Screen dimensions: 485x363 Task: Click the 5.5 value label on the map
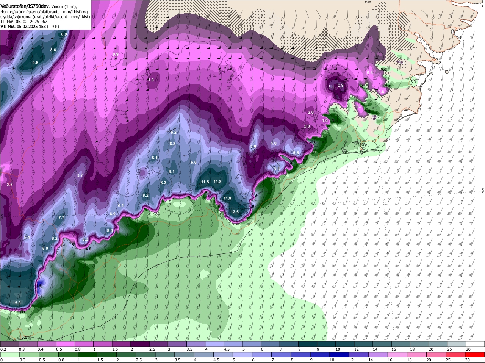pyautogui.click(x=296, y=153)
